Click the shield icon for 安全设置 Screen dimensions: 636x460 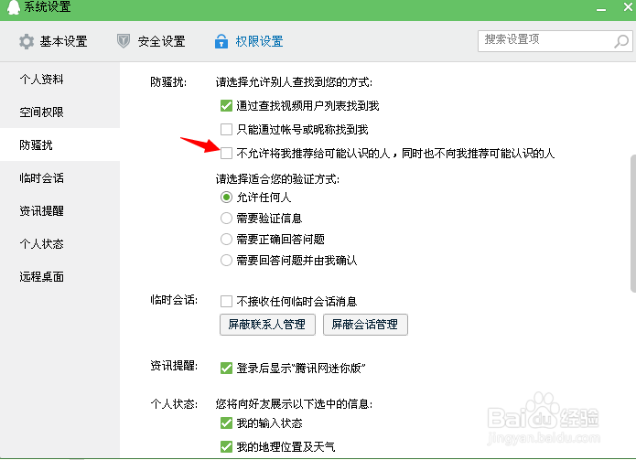click(124, 41)
